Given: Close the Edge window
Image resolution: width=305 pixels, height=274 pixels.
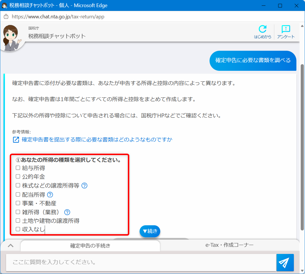Looking at the screenshot, I should tap(296, 5).
